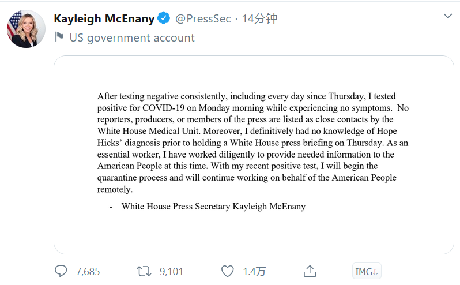
Task: Click the Press Secretary signature line in image
Action: [x=213, y=206]
